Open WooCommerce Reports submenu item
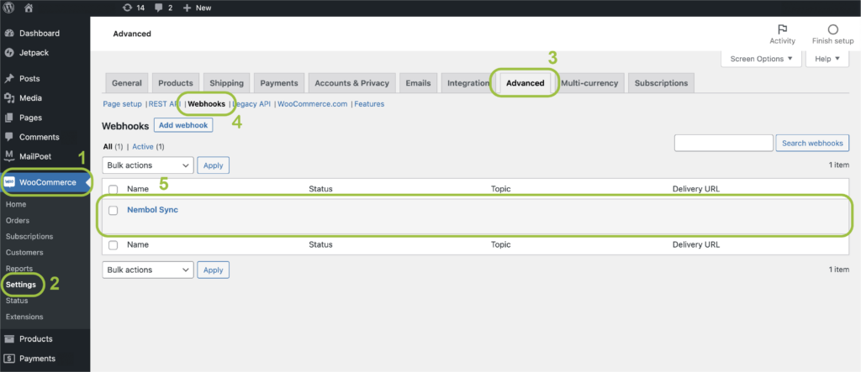861x372 pixels. pos(19,269)
